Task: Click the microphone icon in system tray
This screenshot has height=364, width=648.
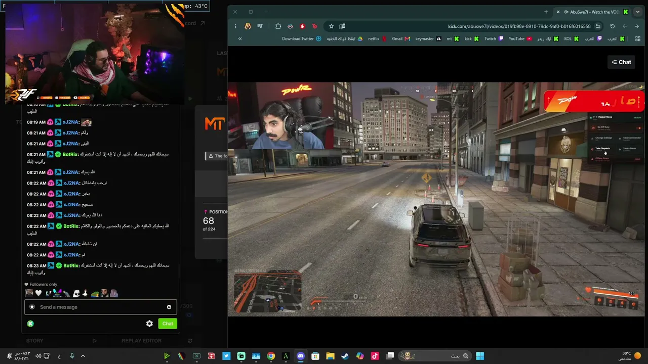Action: 72,356
